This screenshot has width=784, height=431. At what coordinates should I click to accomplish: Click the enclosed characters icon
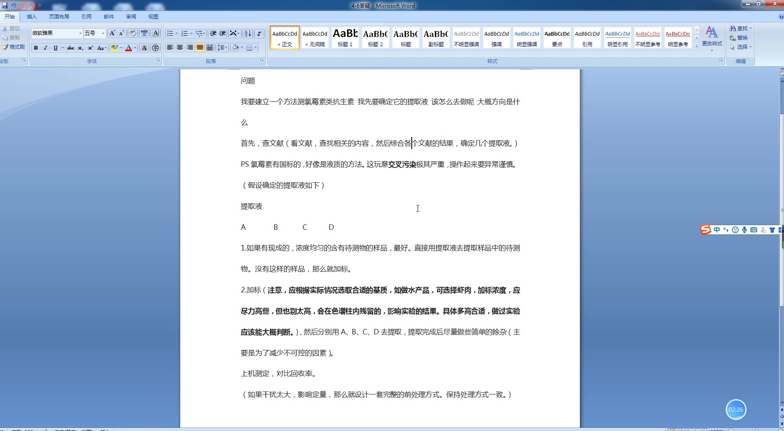click(x=155, y=48)
